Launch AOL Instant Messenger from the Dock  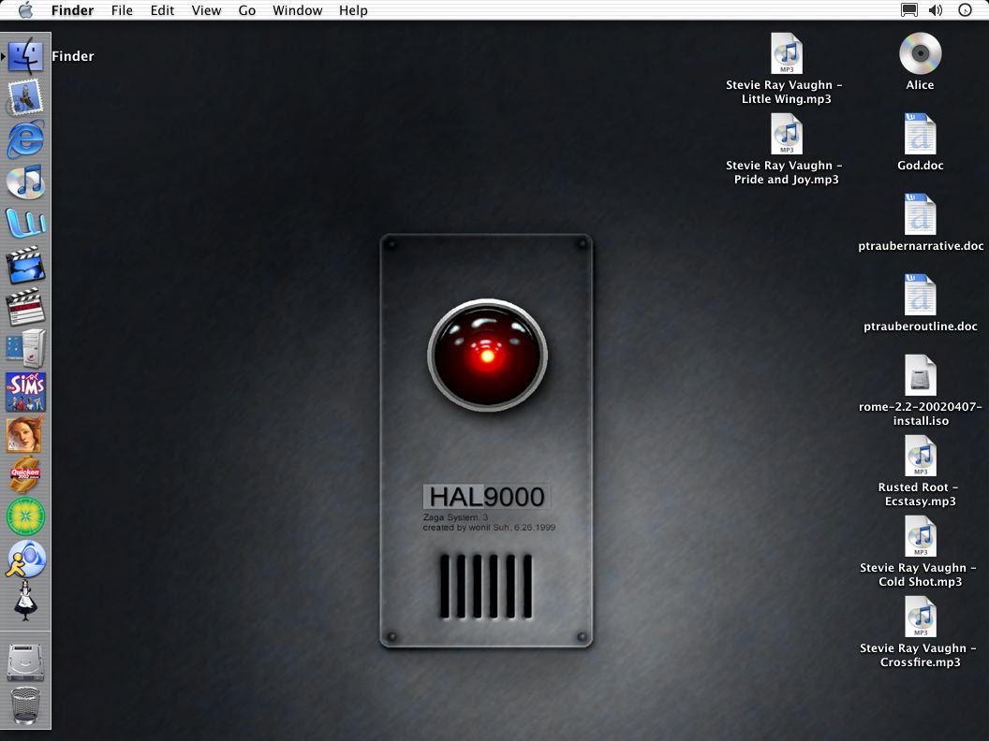click(x=25, y=559)
